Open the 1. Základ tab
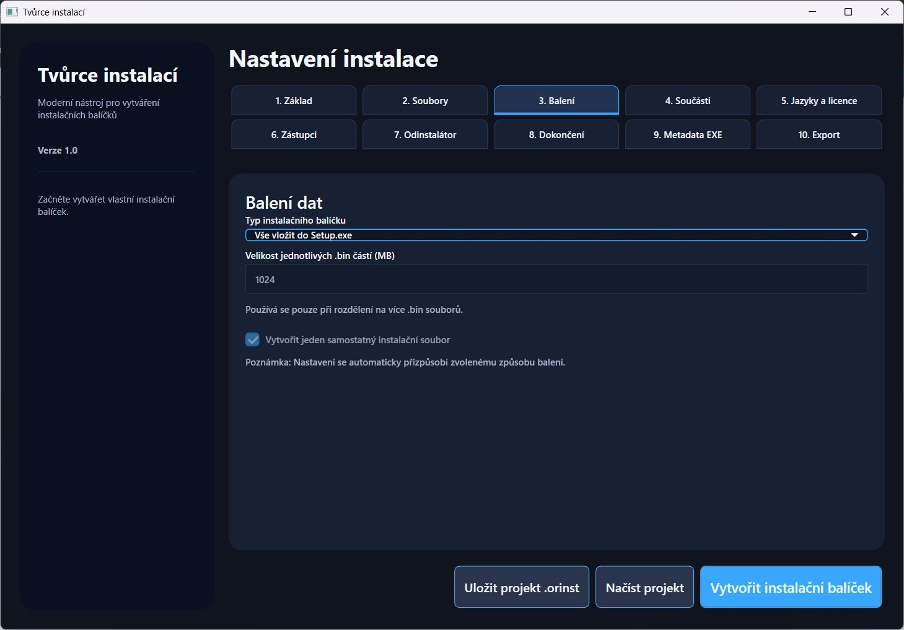Viewport: 904px width, 630px height. pos(294,100)
